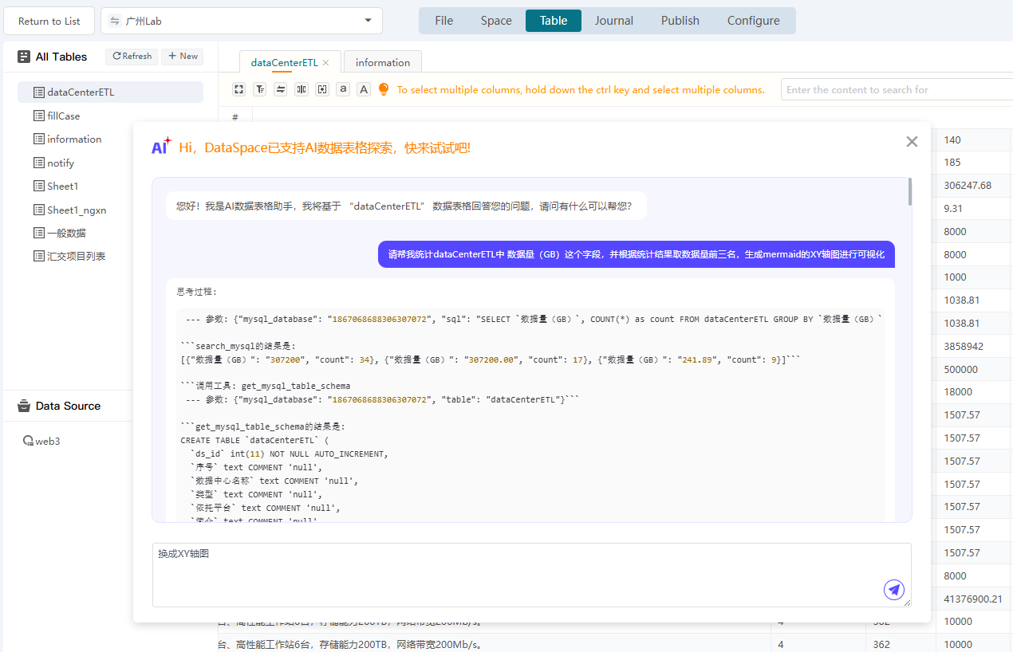
Task: Click the 思考过程 label
Action: pos(196,292)
